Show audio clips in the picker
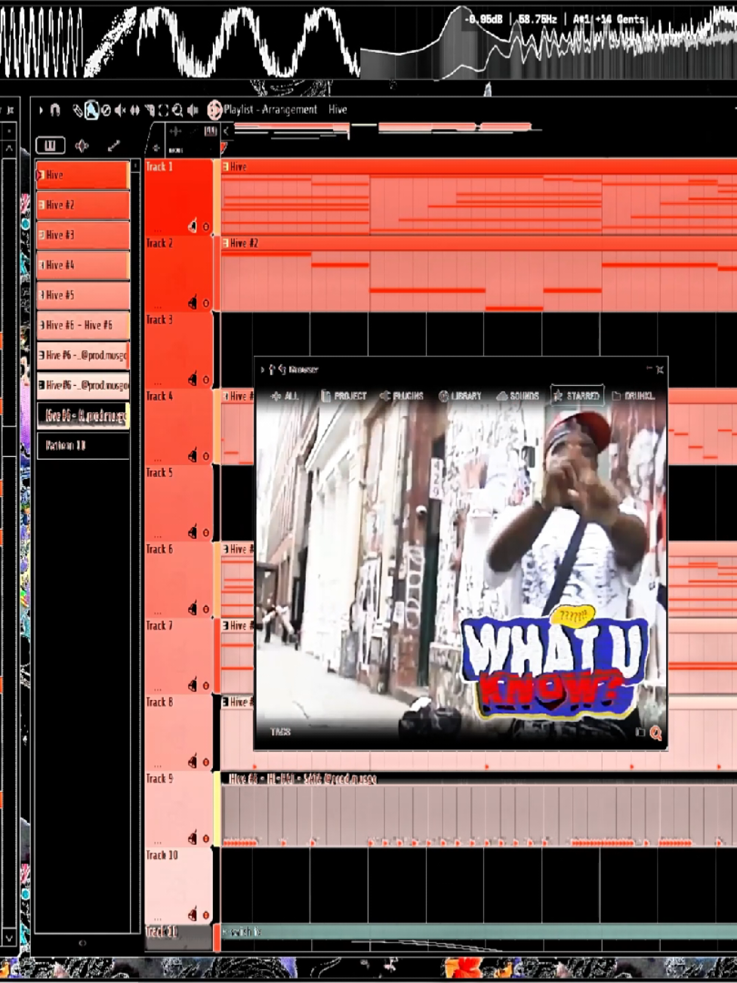Viewport: 737px width, 983px height. coord(82,146)
